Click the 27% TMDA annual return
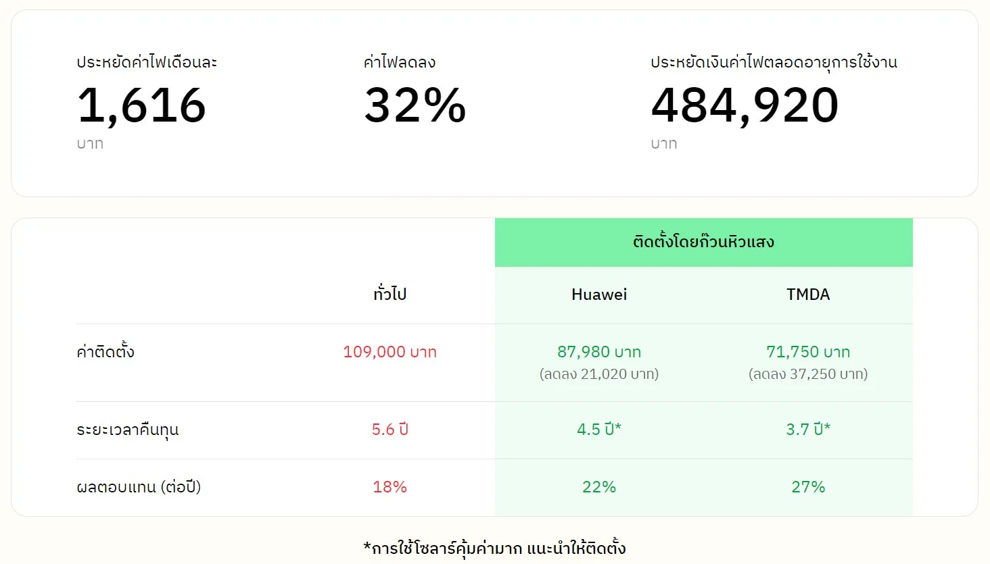The width and height of the screenshot is (990, 564). coord(808,487)
